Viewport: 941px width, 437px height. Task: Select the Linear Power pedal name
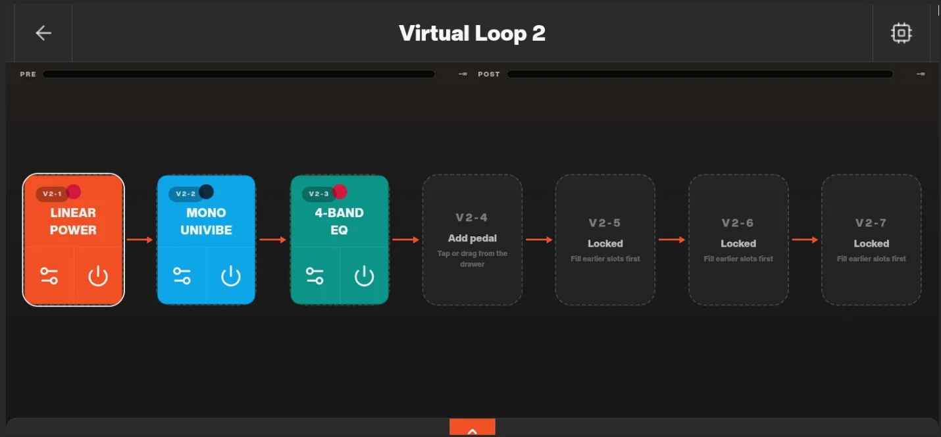(73, 221)
